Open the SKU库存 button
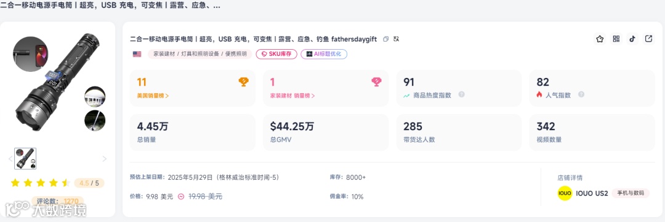The image size is (665, 222). pyautogui.click(x=276, y=54)
